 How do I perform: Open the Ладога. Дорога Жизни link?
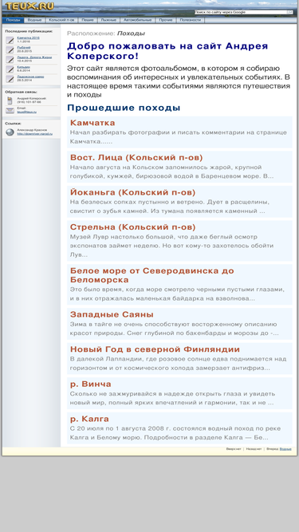[x=34, y=57]
